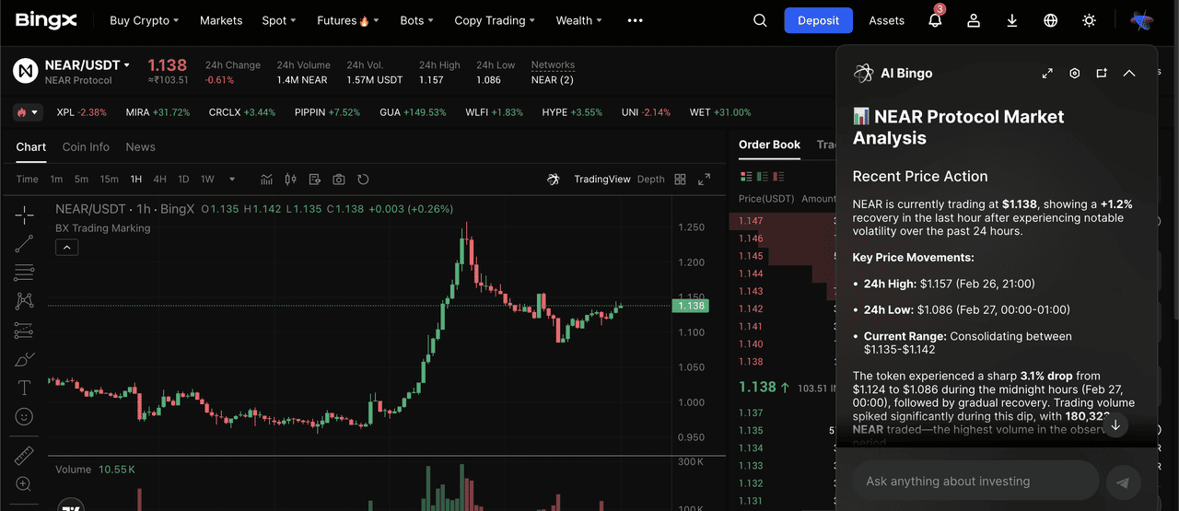Click the notification bell icon
1179x511 pixels.
pyautogui.click(x=935, y=20)
